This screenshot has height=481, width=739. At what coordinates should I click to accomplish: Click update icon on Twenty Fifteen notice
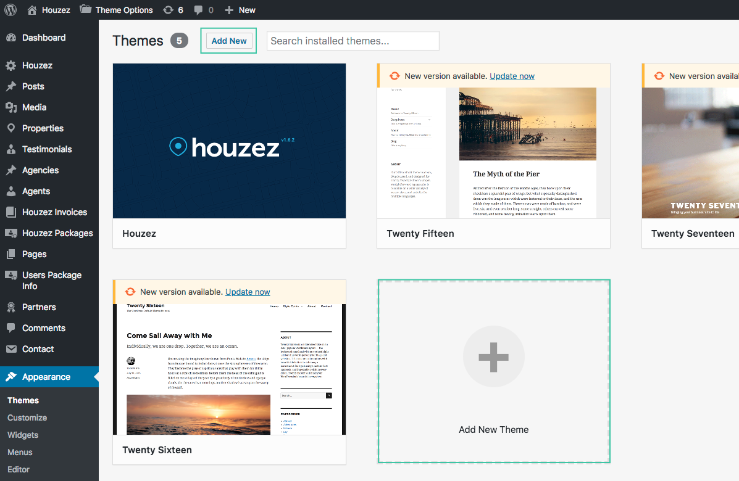(x=395, y=76)
